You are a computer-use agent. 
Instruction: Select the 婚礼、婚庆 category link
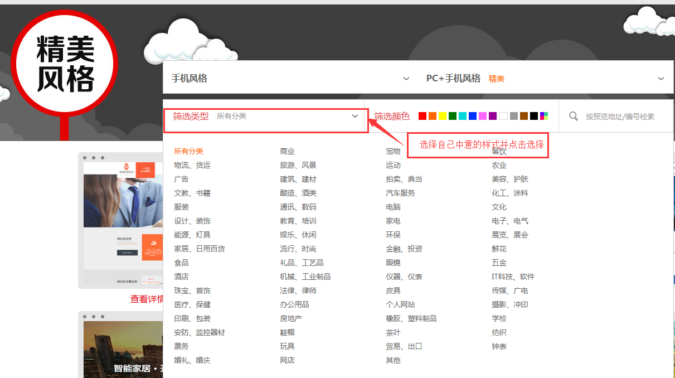pyautogui.click(x=192, y=360)
